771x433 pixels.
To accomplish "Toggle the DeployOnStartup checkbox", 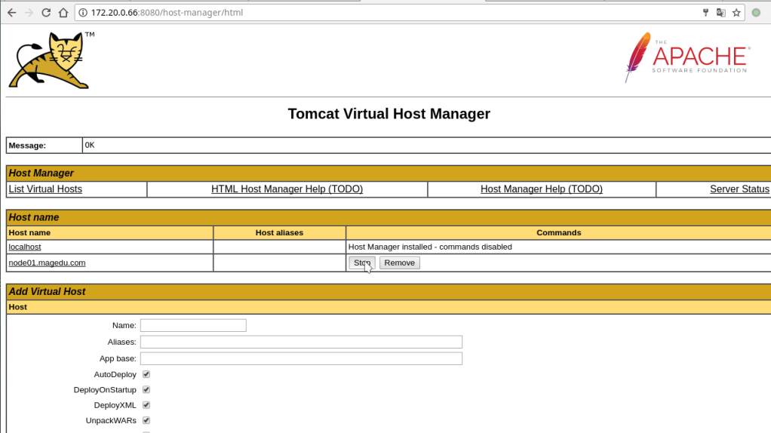I will click(x=146, y=390).
